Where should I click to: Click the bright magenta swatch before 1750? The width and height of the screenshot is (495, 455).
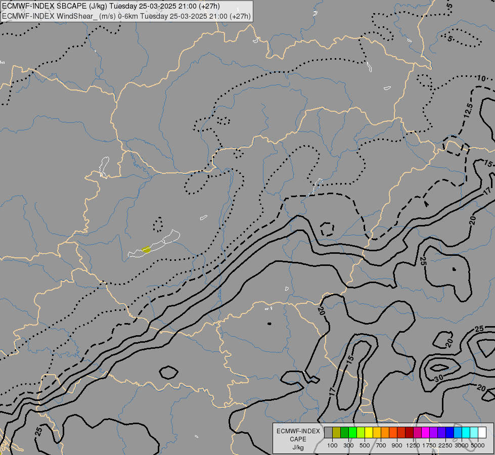(426, 433)
